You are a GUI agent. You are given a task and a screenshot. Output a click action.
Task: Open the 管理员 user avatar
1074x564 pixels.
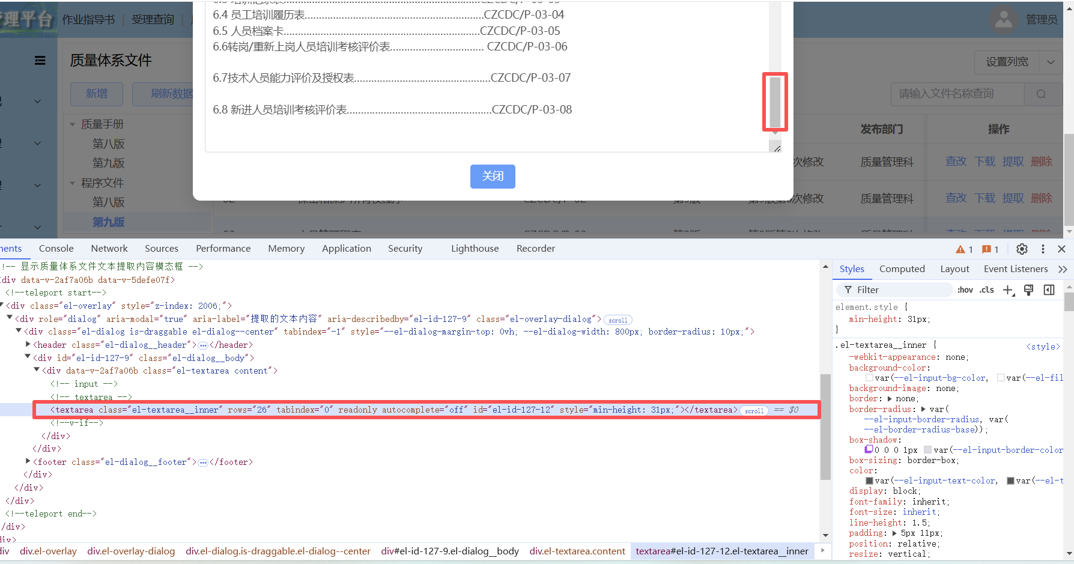coord(1003,20)
